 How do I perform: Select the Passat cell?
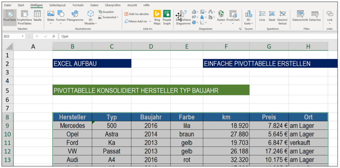tap(112, 151)
